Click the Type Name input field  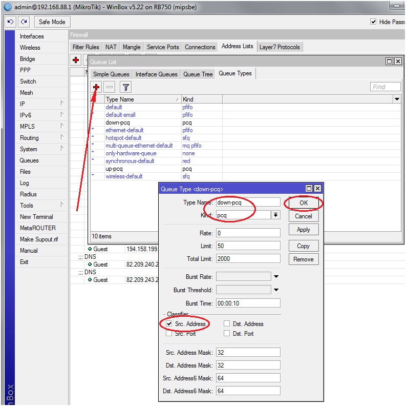click(x=248, y=202)
